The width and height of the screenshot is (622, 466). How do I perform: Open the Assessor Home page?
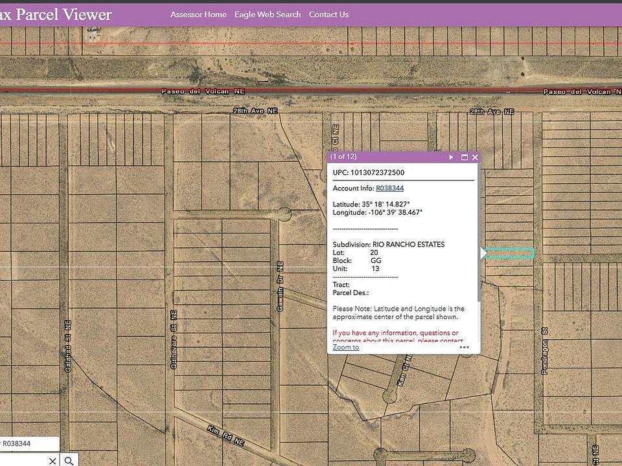coord(198,15)
